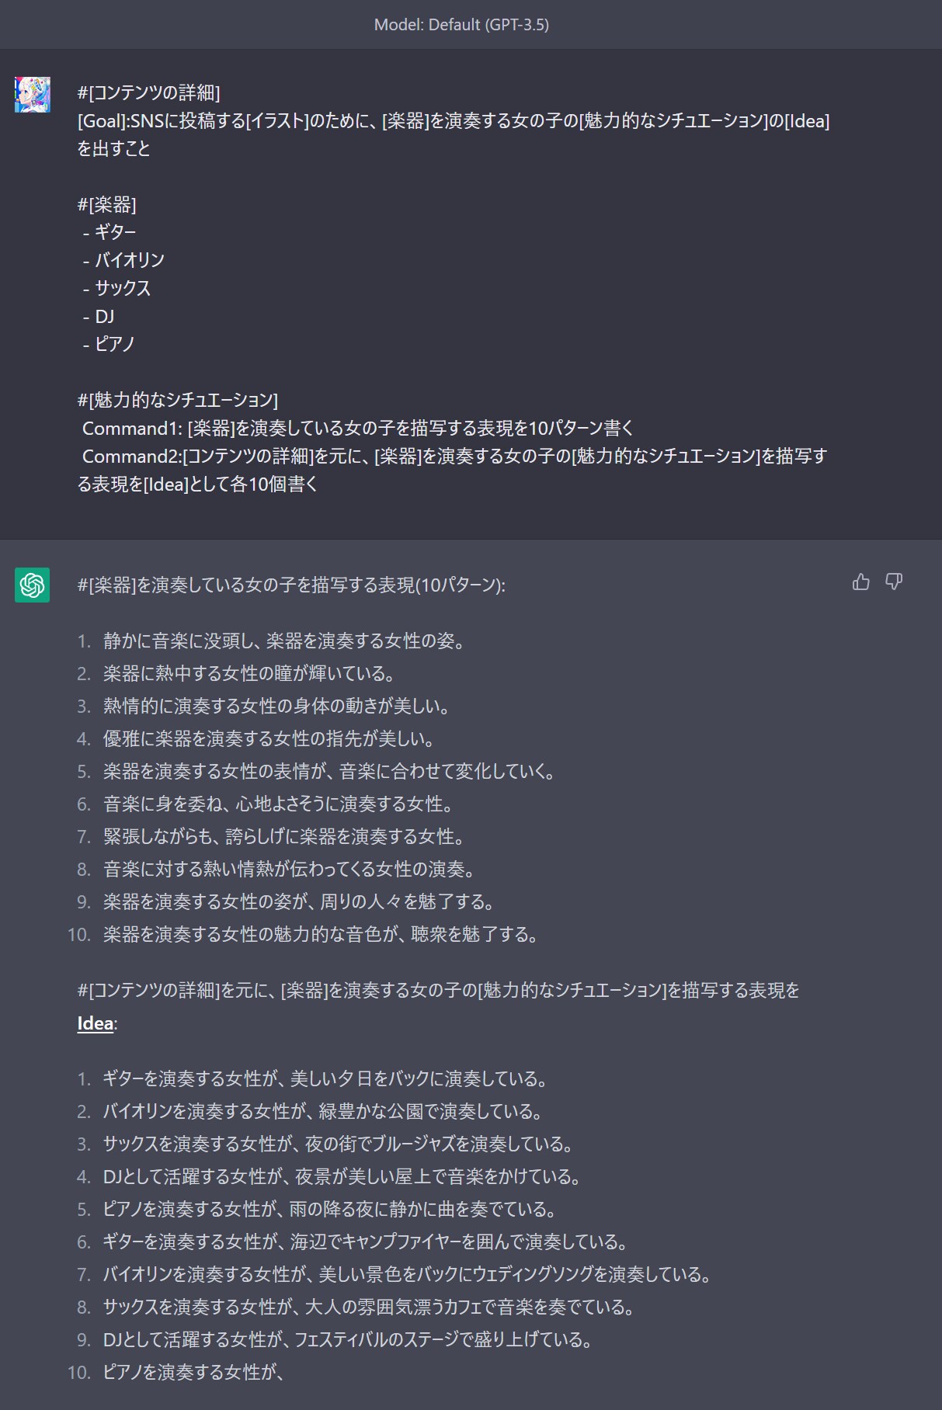Viewport: 942px width, 1410px height.
Task: Click the サックス bullet in the instrument list
Action: pos(122,288)
